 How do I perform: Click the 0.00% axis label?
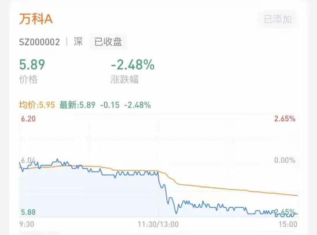[x=285, y=160]
